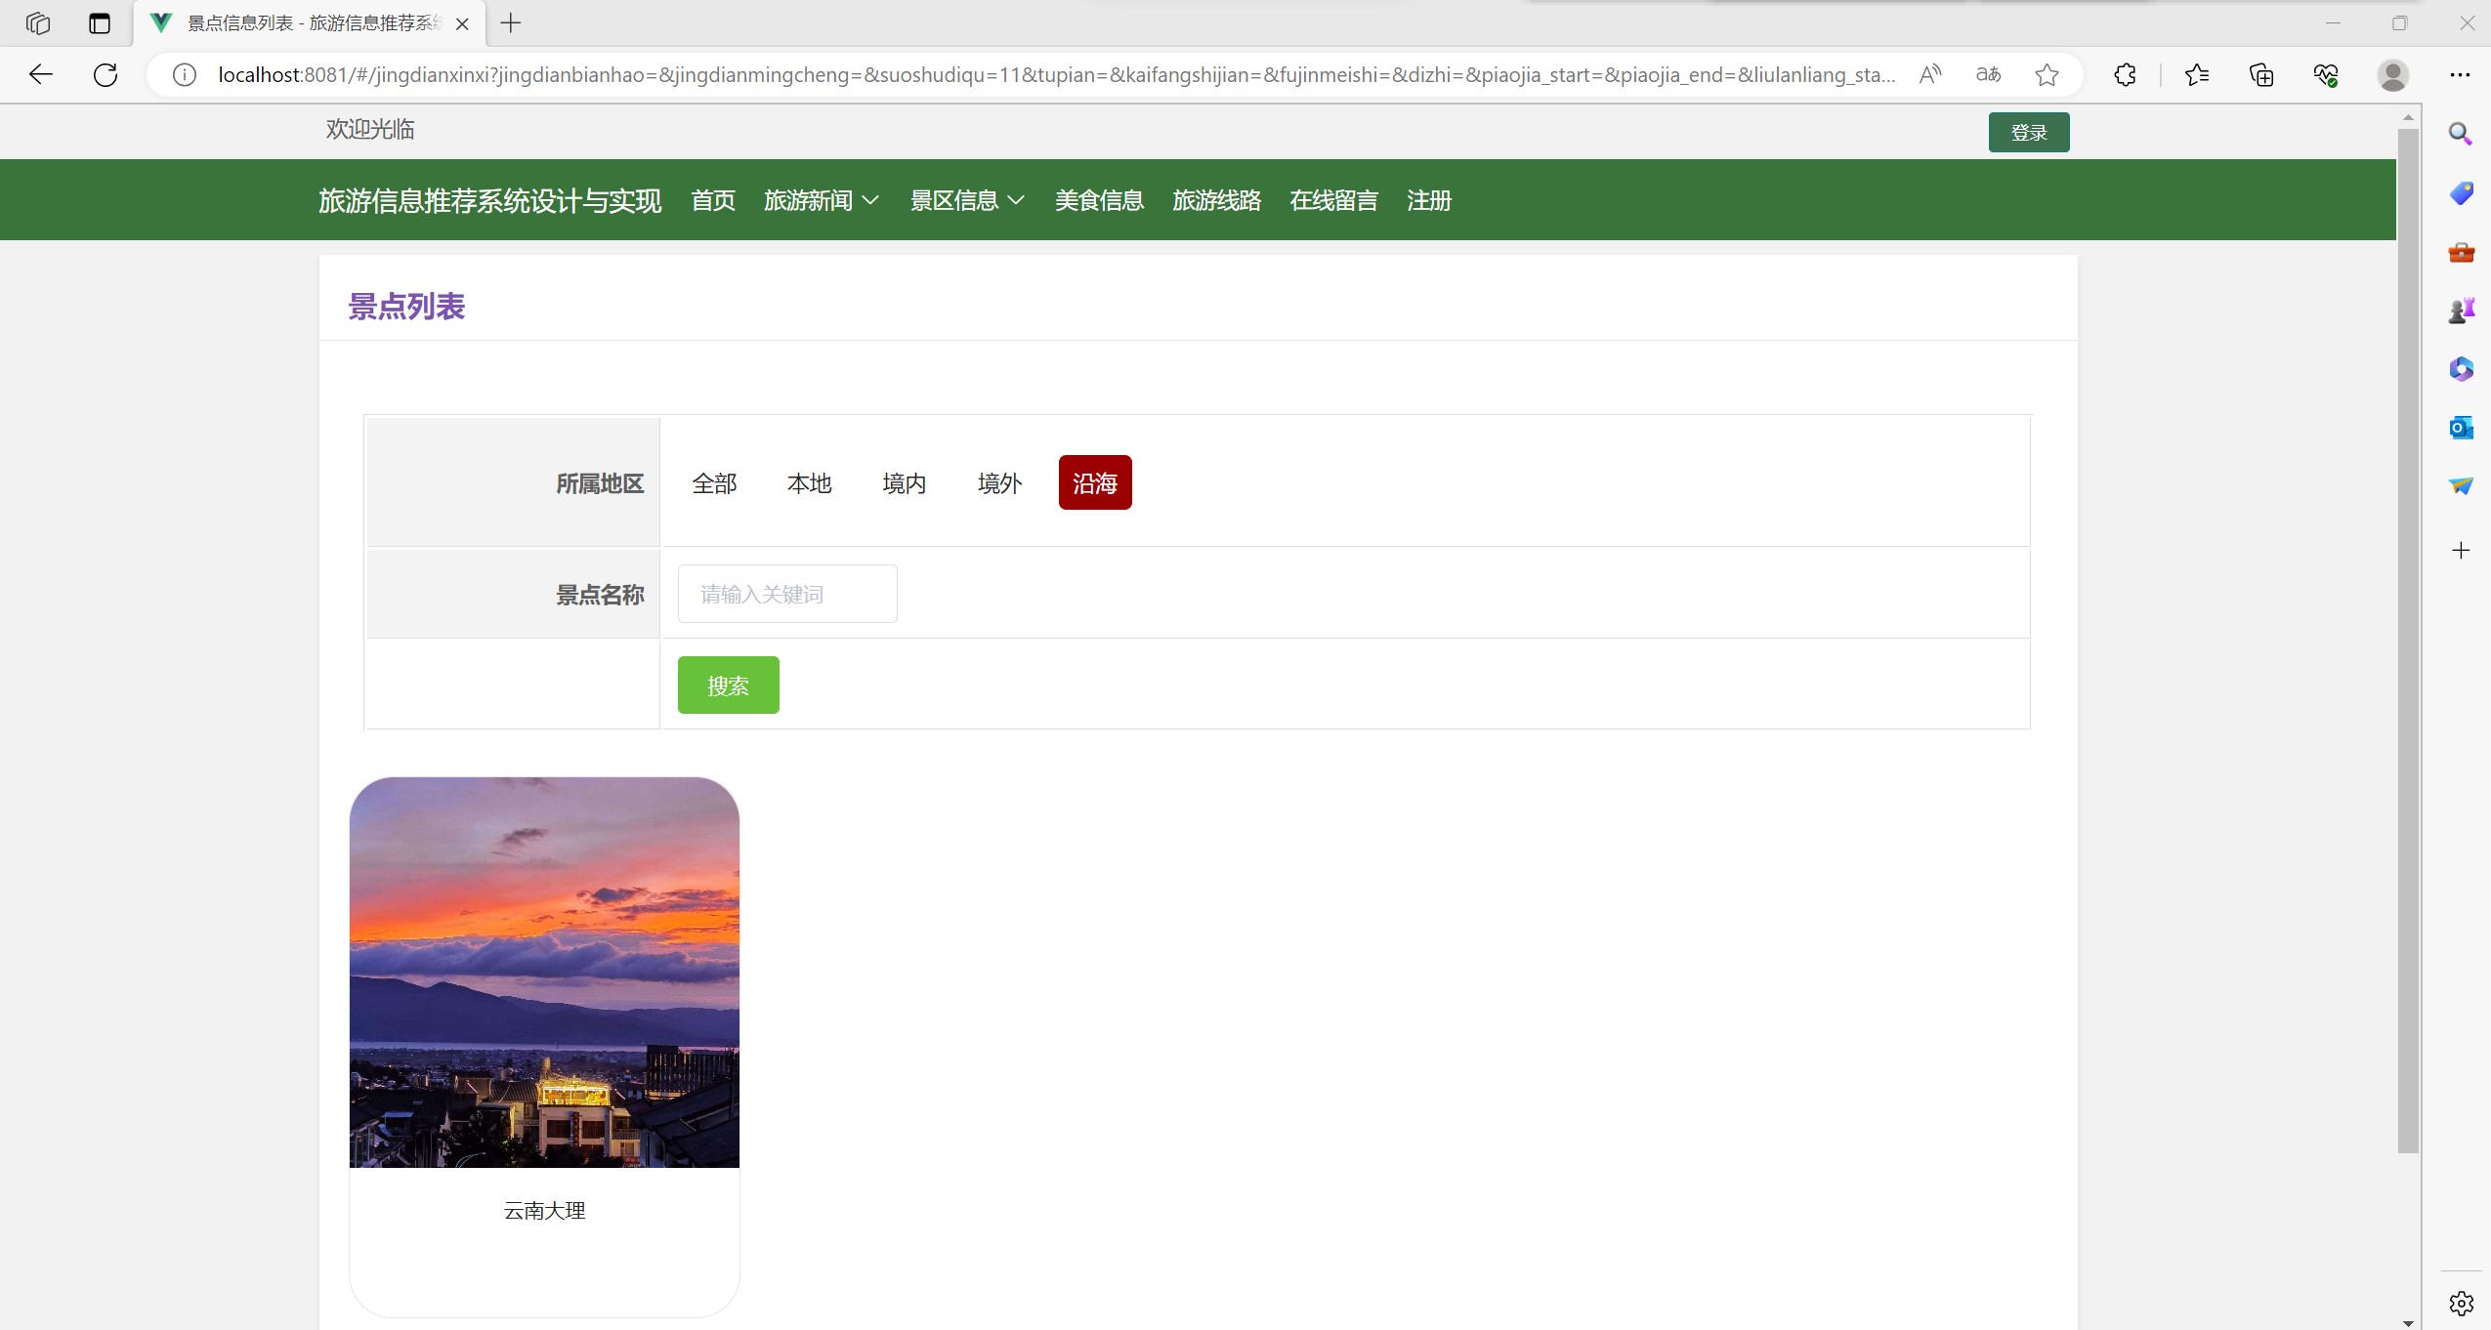Open the sidebar Search icon

pos(2461,134)
